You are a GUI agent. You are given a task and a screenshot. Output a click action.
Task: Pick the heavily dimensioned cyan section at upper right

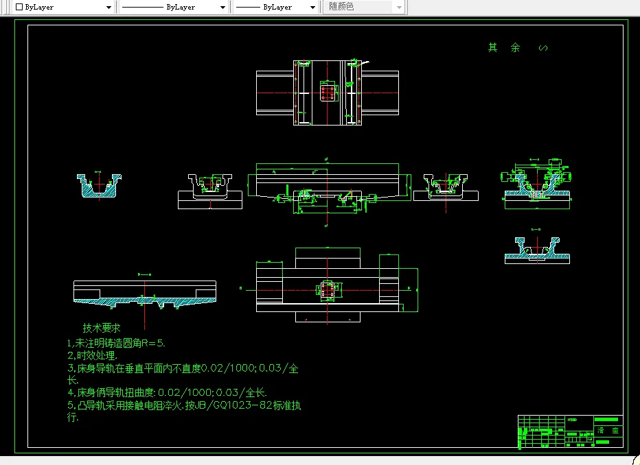(x=537, y=183)
